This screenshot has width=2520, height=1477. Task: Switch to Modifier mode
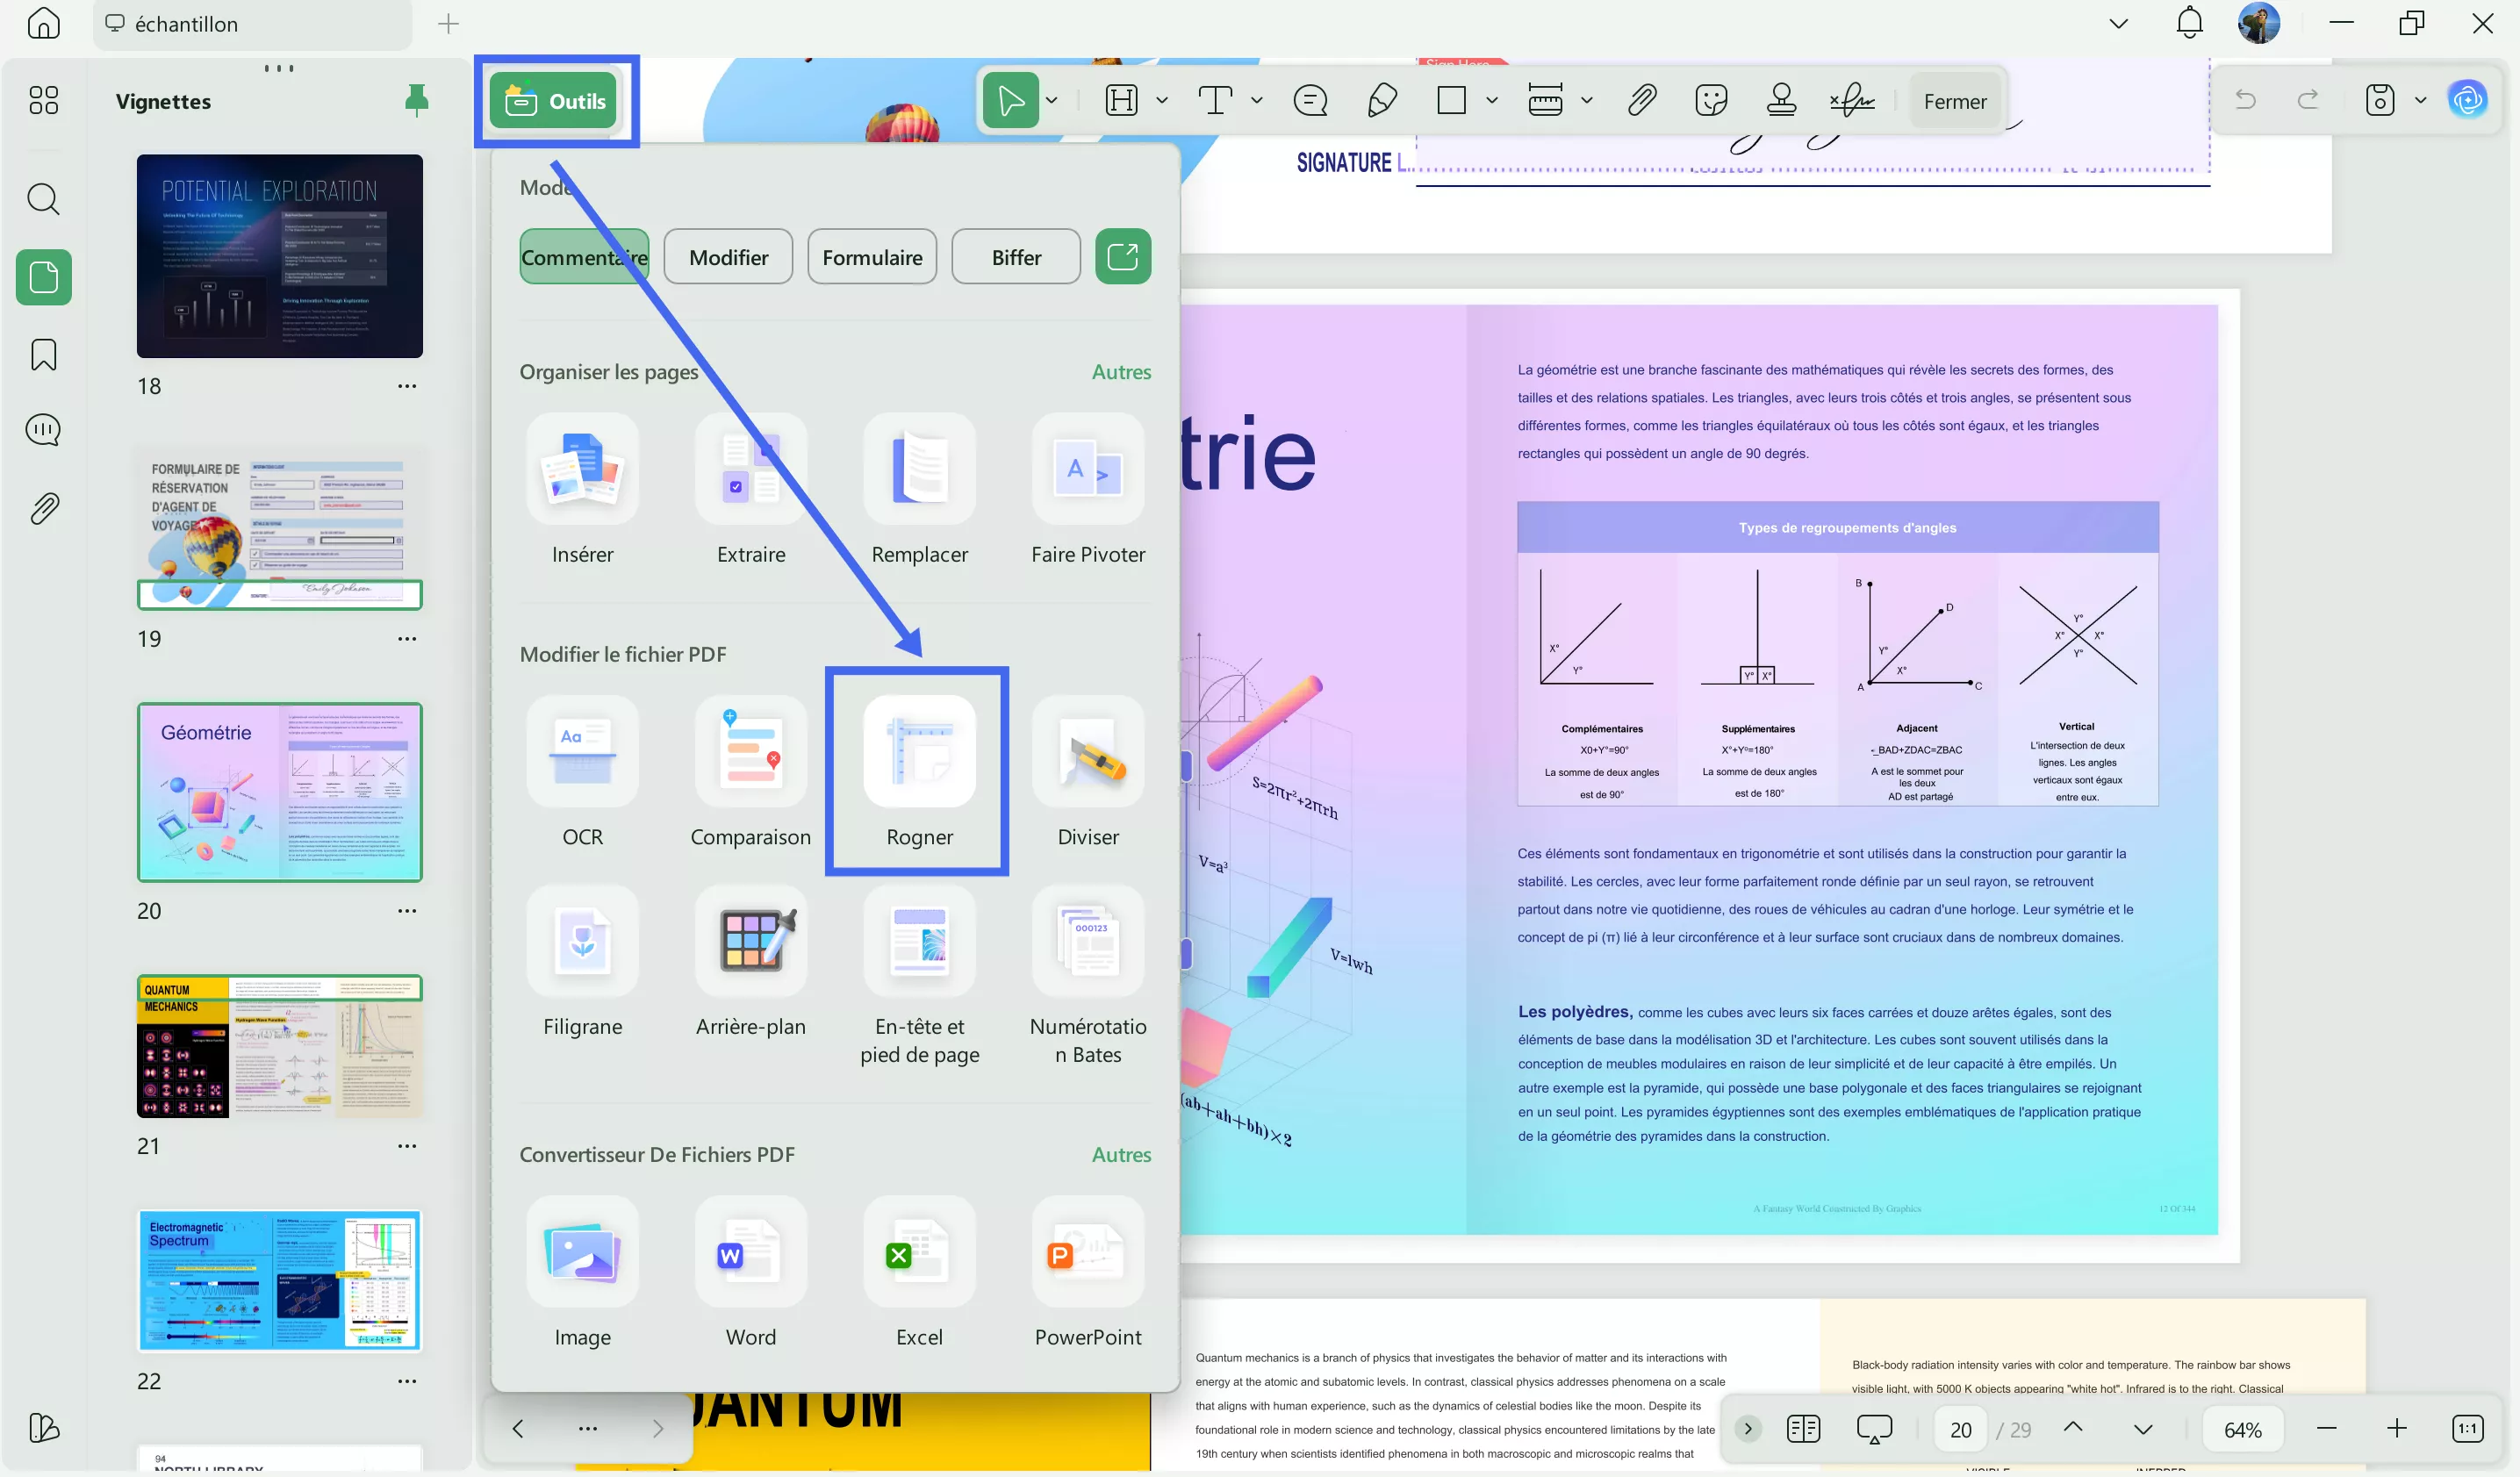728,258
